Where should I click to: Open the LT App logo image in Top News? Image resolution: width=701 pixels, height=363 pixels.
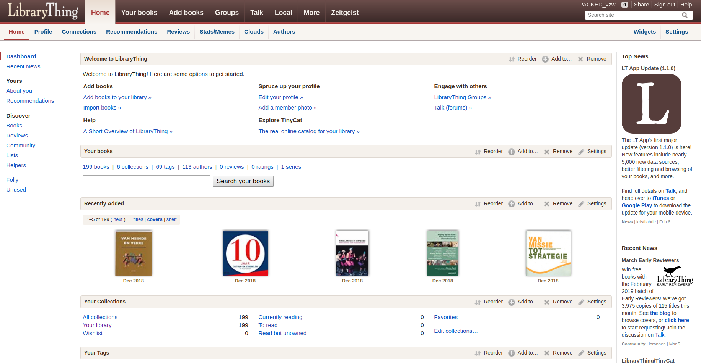pos(651,104)
